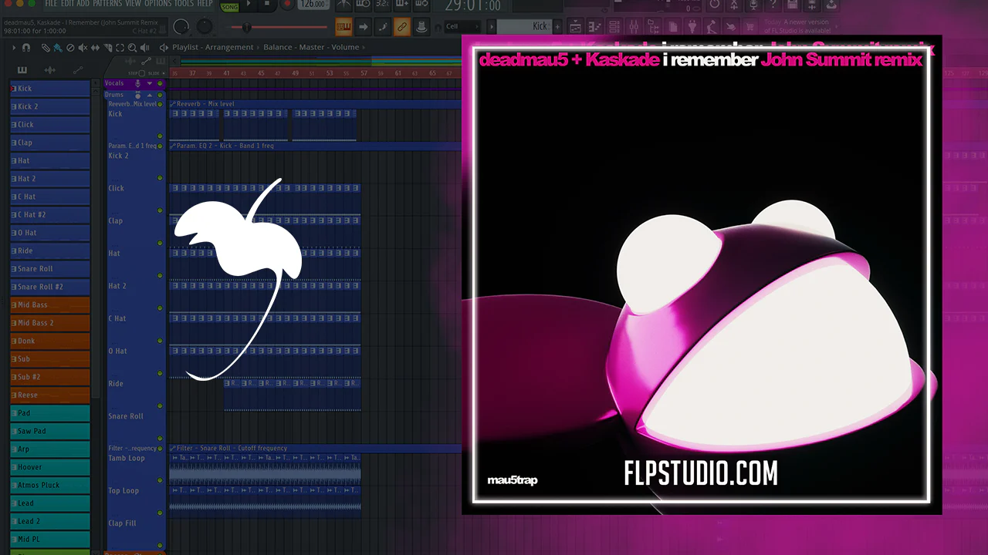
Task: Select the slip tool icon
Action: (95, 48)
